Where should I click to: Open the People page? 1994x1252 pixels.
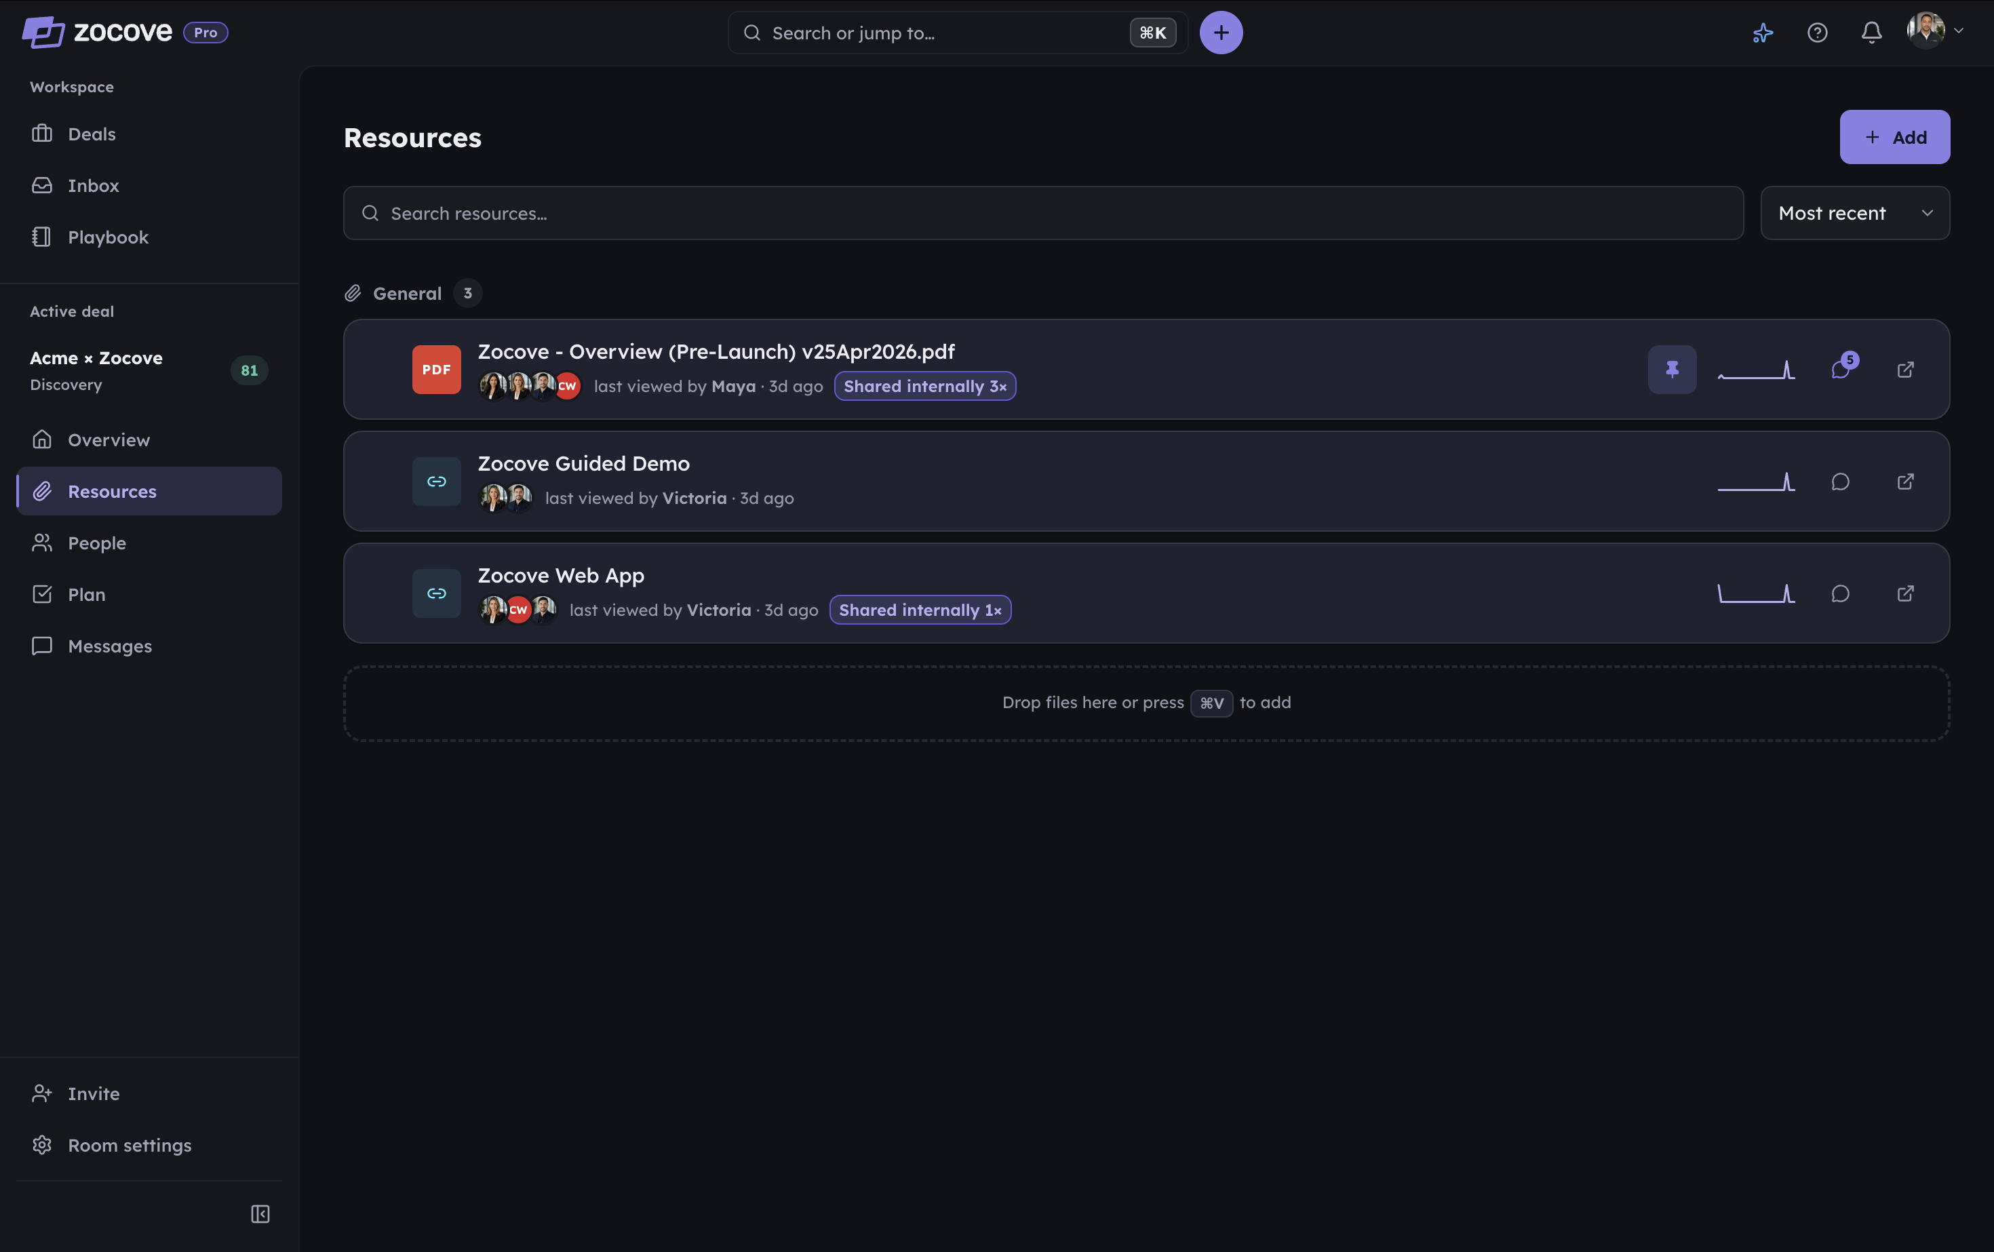coord(149,543)
